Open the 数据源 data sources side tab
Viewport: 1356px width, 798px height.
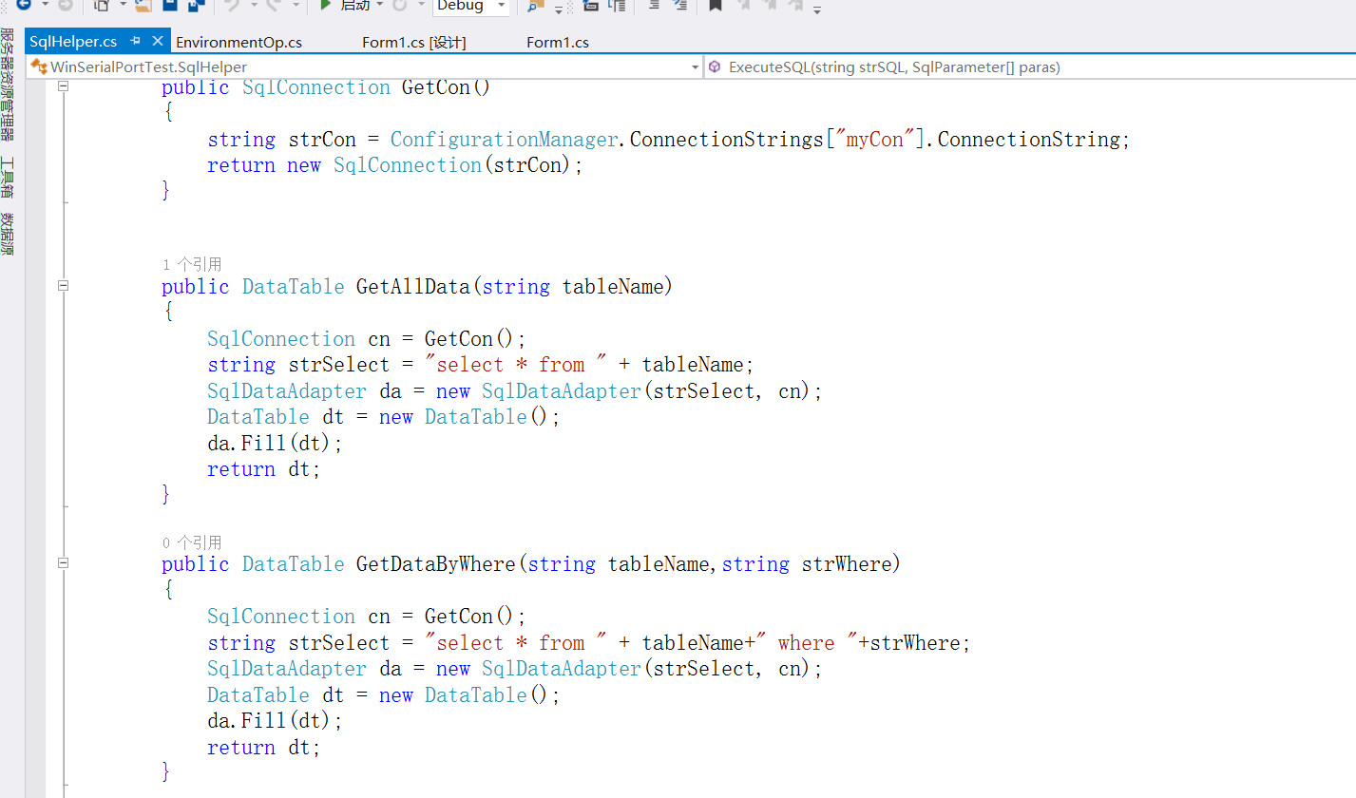(x=8, y=234)
